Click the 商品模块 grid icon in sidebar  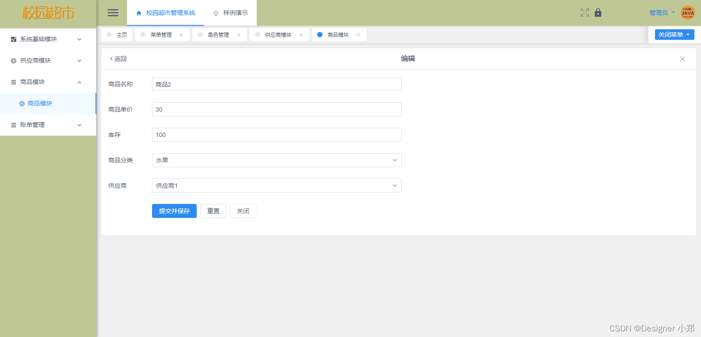pyautogui.click(x=14, y=82)
